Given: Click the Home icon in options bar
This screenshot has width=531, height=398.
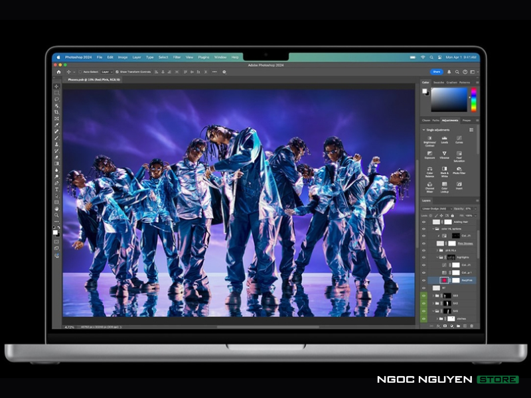Looking at the screenshot, I should coord(58,72).
